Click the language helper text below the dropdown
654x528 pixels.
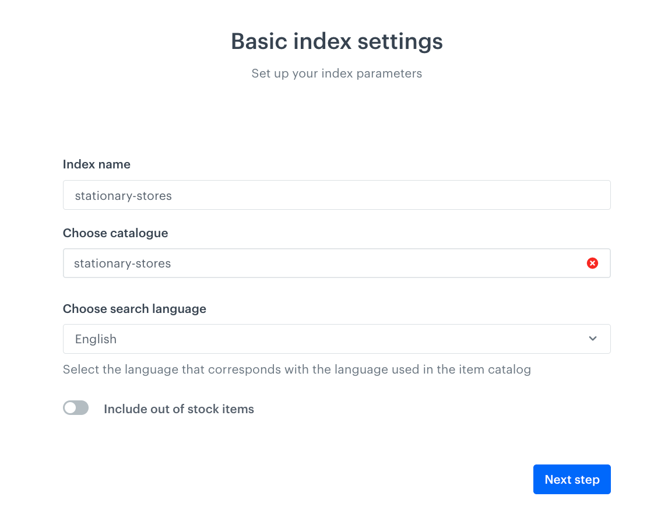297,369
